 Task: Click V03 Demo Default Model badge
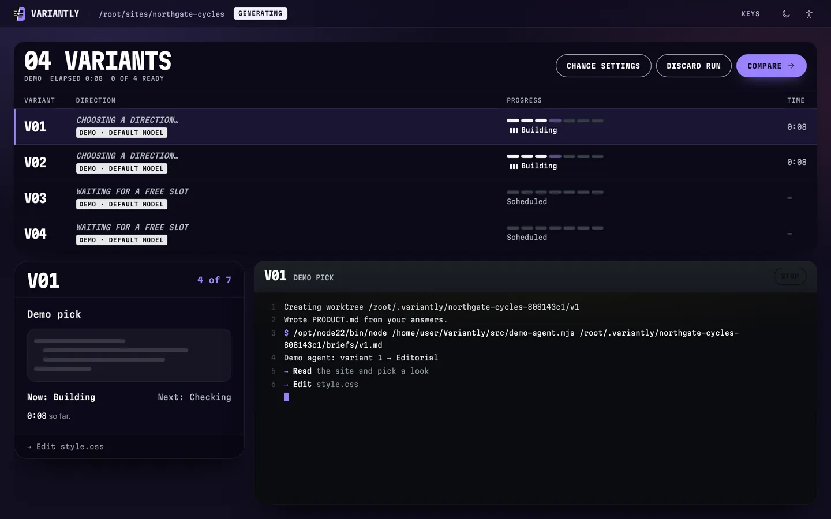coord(122,204)
